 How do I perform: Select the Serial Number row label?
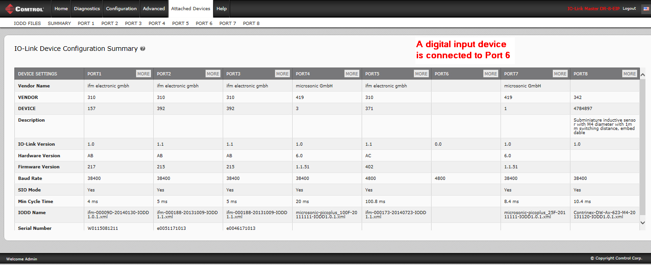tap(35, 228)
